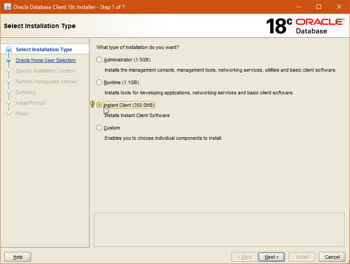This screenshot has height=264, width=350.
Task: Cancel the installer
Action: click(x=332, y=257)
